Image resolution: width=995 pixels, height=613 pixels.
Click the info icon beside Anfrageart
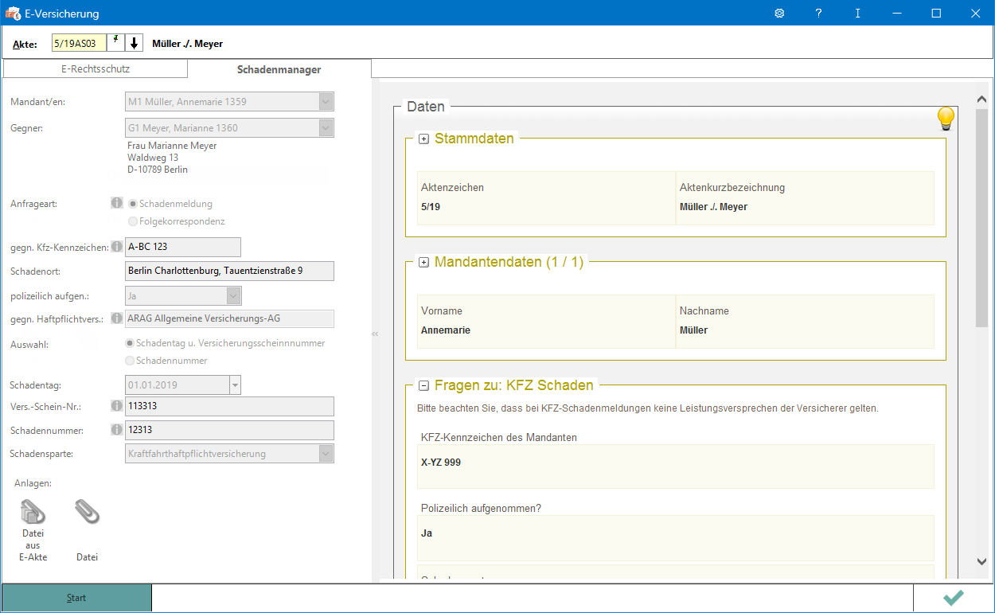click(117, 203)
